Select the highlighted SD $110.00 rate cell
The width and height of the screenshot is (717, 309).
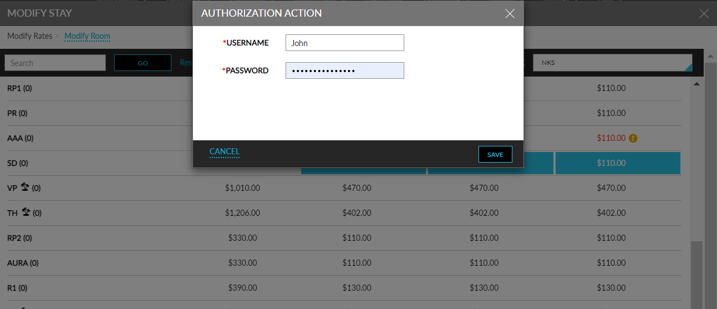(618, 163)
